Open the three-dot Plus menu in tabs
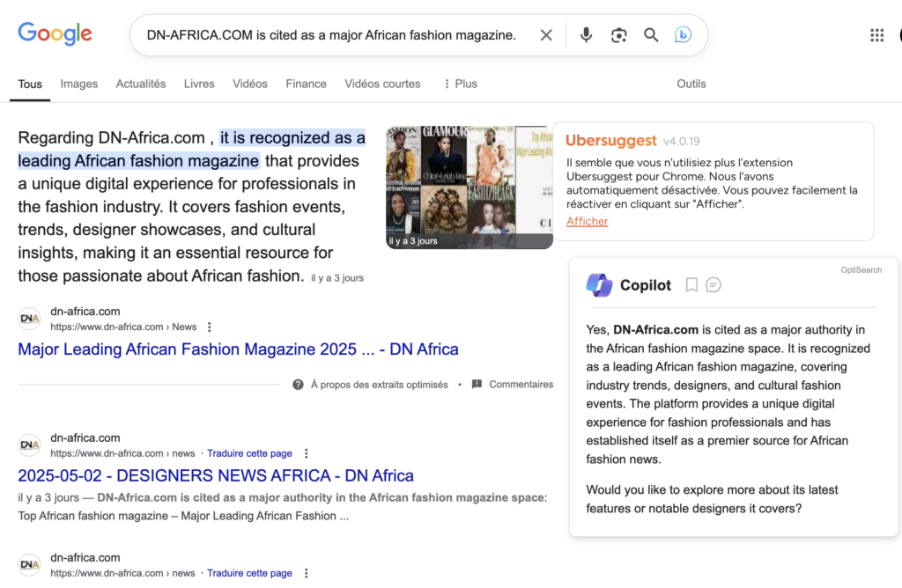This screenshot has height=588, width=902. coord(460,84)
